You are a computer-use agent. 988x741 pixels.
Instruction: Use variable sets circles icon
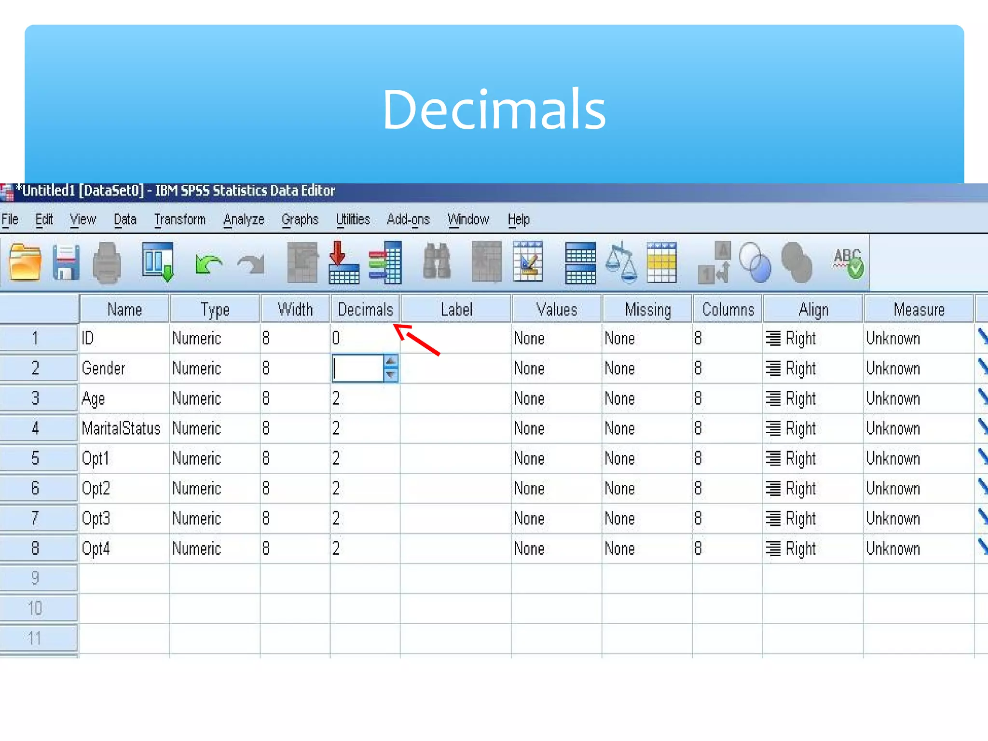[x=755, y=262]
